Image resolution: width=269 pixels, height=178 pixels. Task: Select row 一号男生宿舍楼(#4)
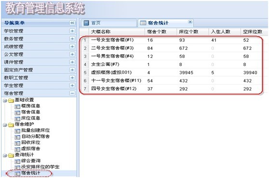(x=173, y=56)
